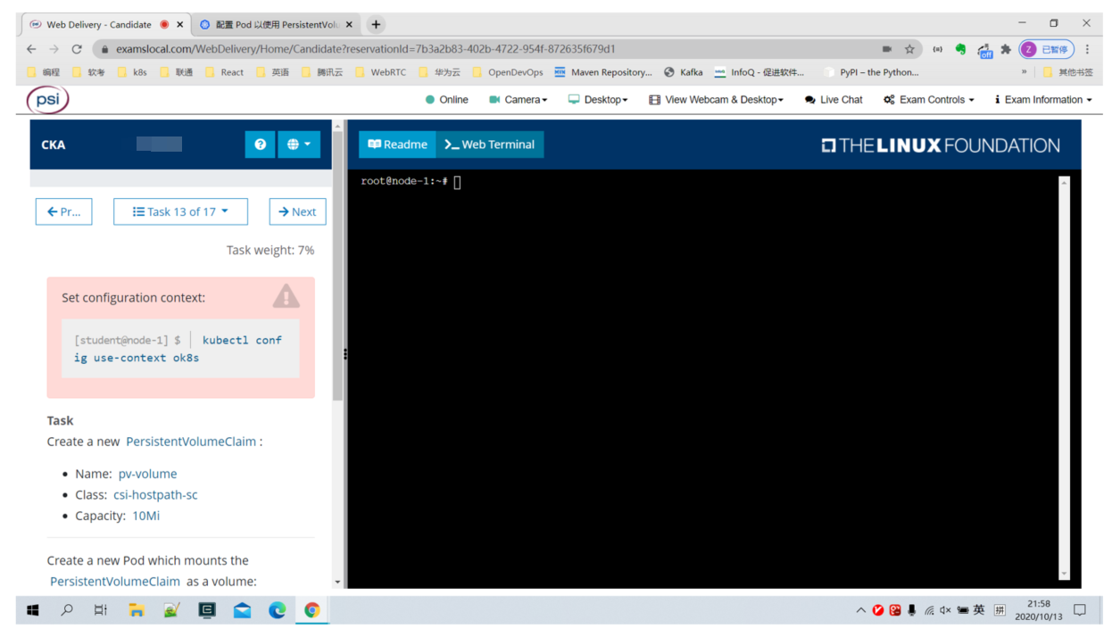
Task: Click the PersistentVolumeClaim link in Task
Action: (x=191, y=442)
